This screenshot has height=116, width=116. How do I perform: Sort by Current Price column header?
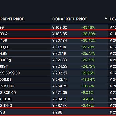[12, 19]
